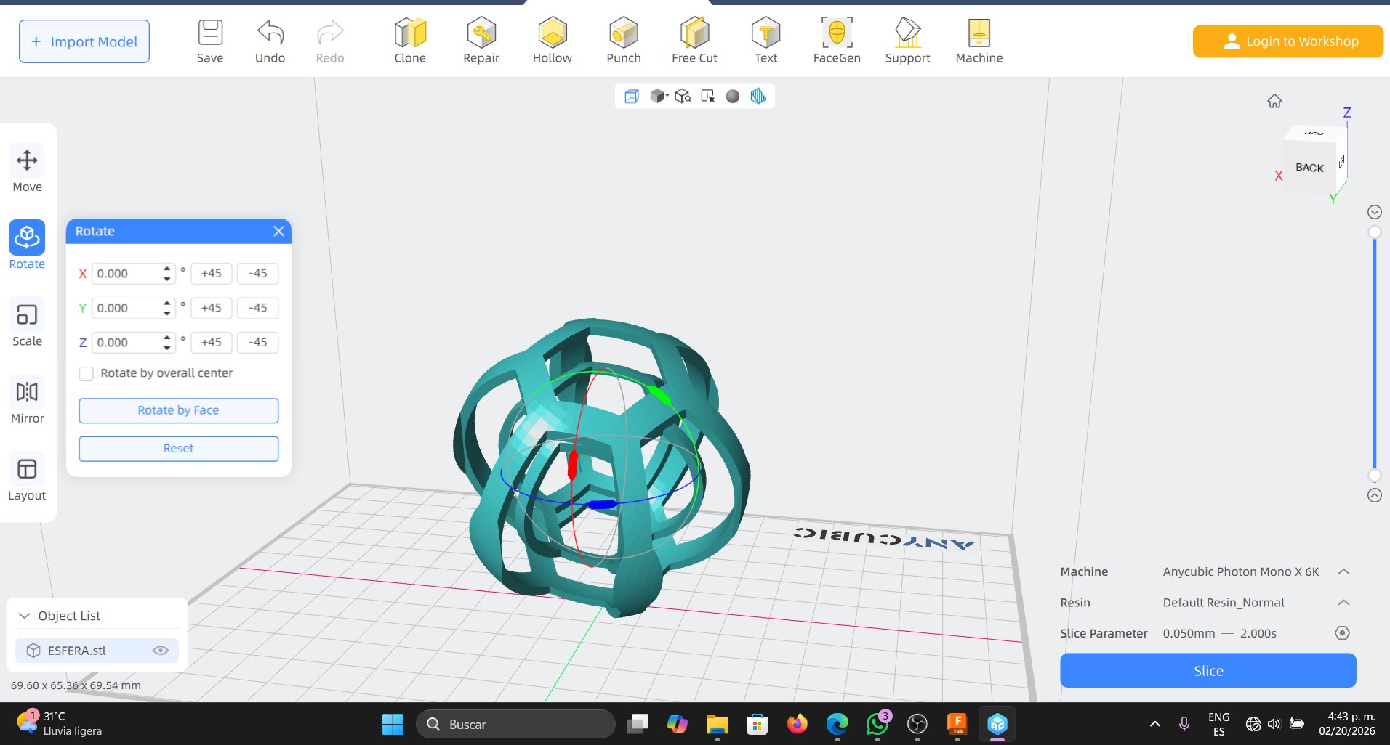Image resolution: width=1390 pixels, height=745 pixels.
Task: Click the top handle of layer slider
Action: pos(1375,232)
